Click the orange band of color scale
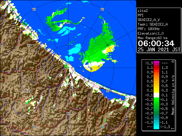Screen dimensions: 182x136 (156, 77)
